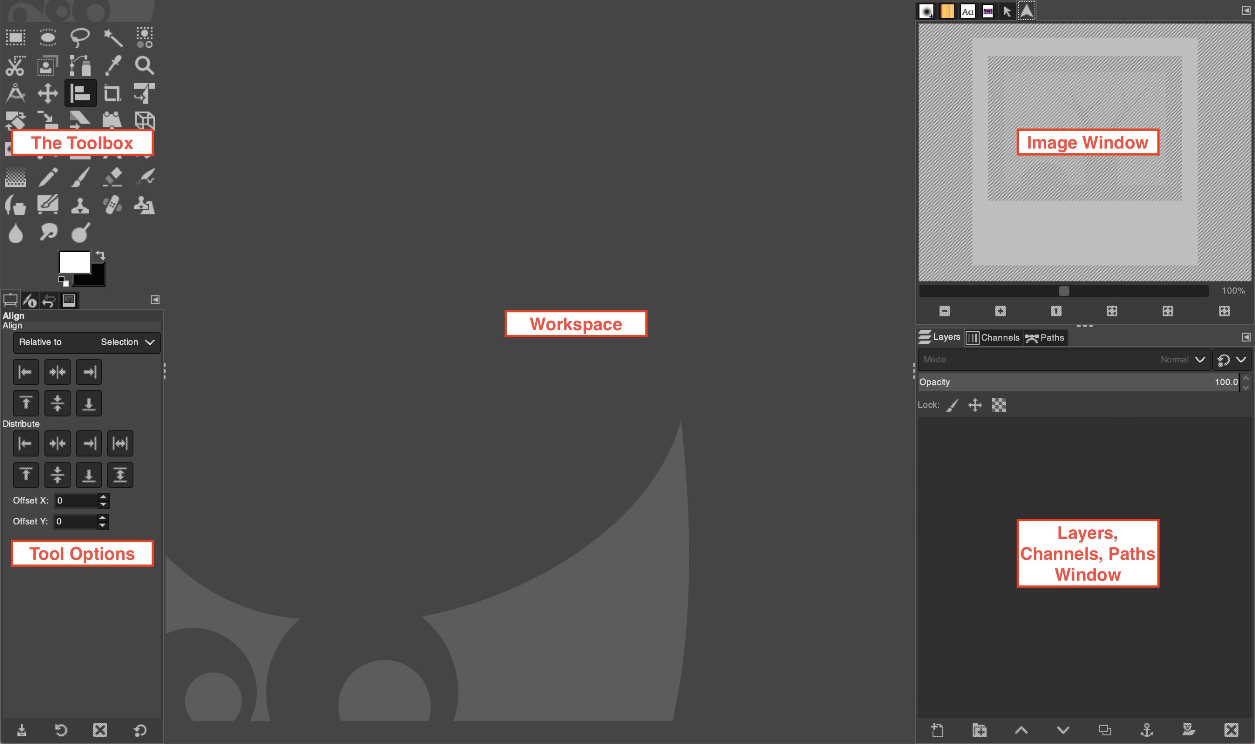Distribute vertical gaps evenly button

click(120, 475)
